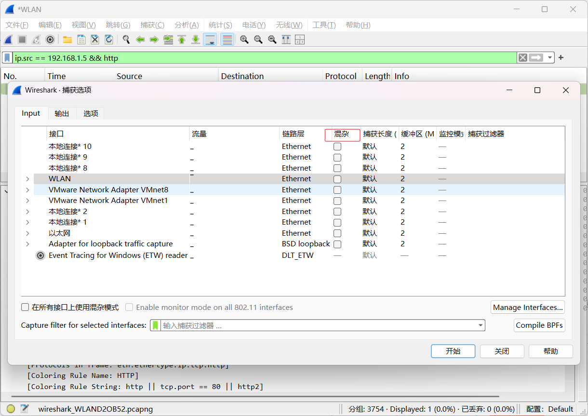588x416 pixels.
Task: Open the 统计(S) menu
Action: click(220, 25)
